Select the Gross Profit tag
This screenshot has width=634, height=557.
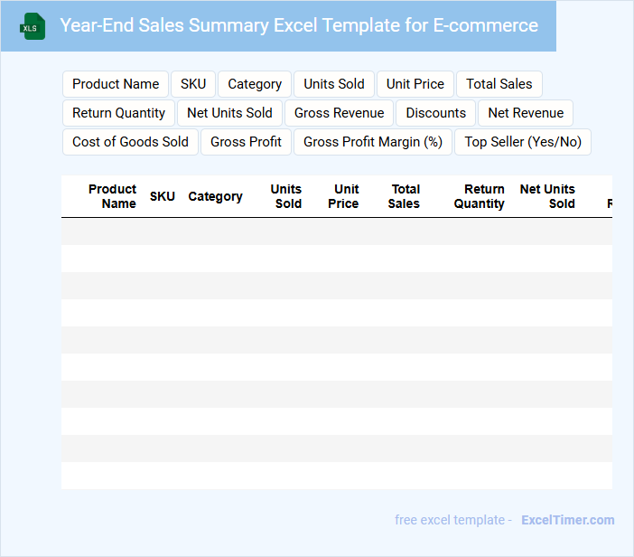coord(247,142)
